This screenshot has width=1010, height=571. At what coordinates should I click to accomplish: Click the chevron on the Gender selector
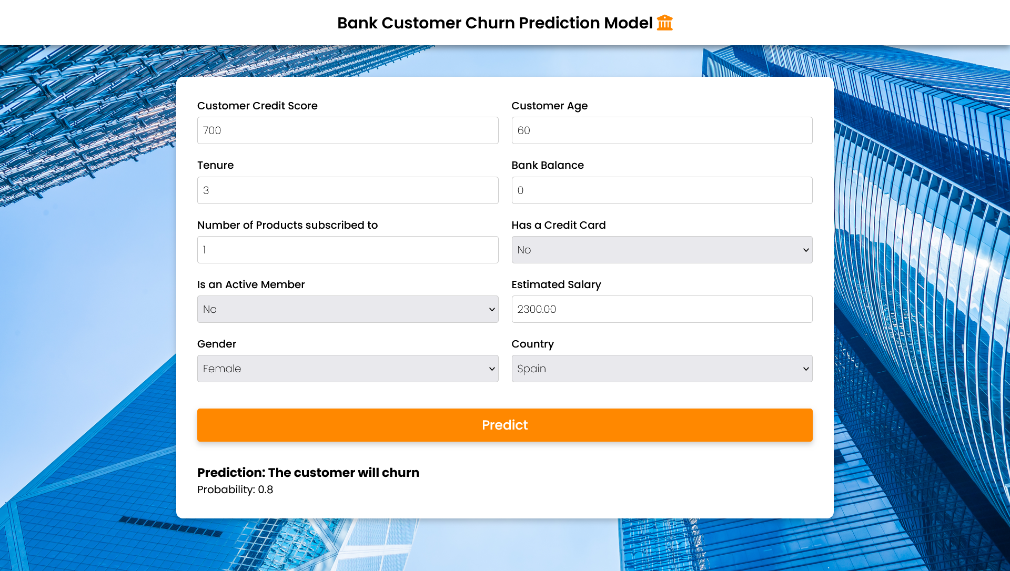[x=491, y=369]
